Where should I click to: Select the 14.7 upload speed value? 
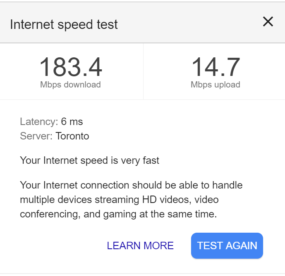(x=216, y=67)
